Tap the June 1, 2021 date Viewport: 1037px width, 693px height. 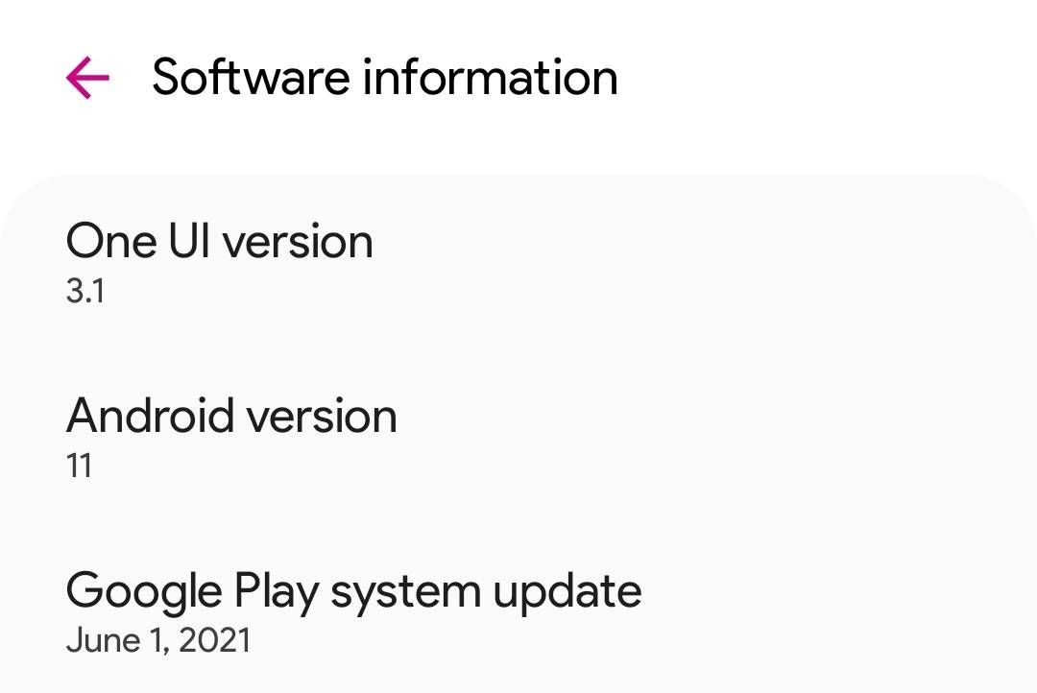coord(158,641)
